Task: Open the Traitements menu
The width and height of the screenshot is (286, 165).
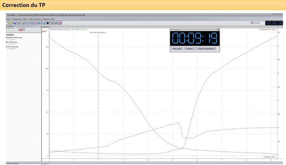Action: (x=16, y=19)
